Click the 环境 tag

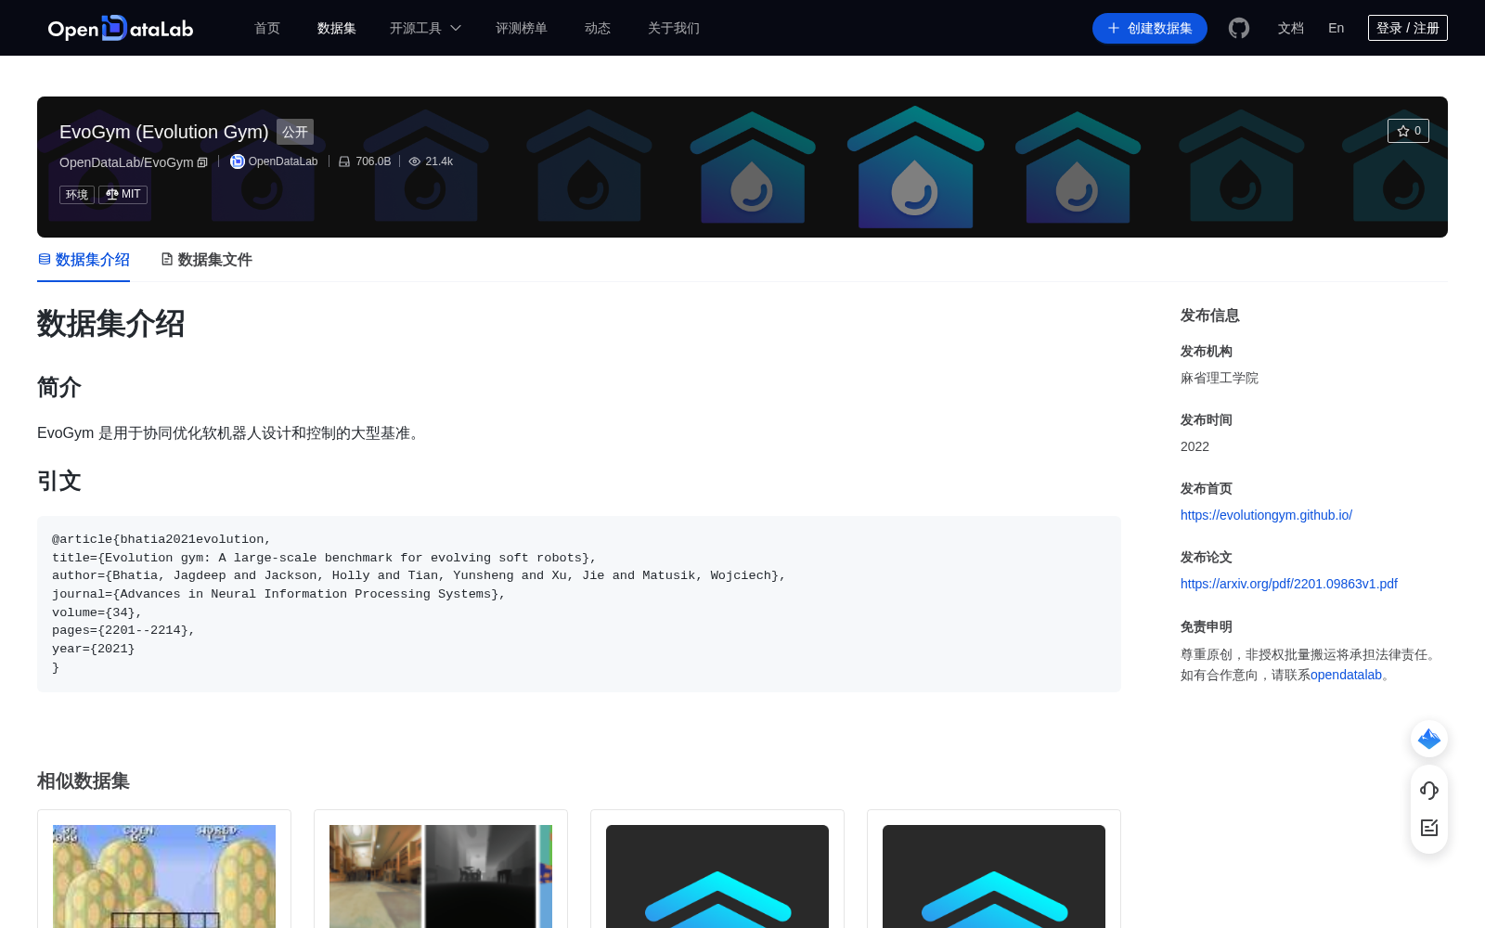pyautogui.click(x=77, y=194)
